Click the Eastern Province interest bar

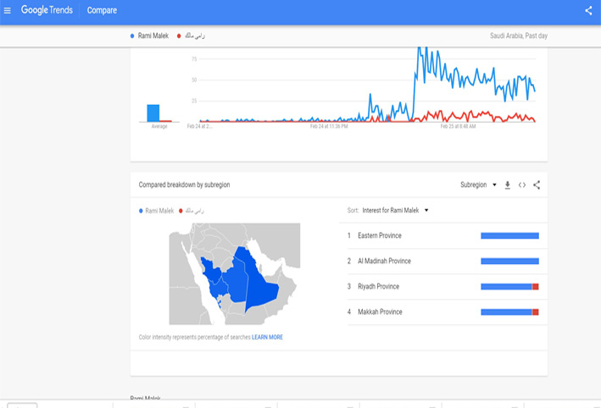(509, 236)
